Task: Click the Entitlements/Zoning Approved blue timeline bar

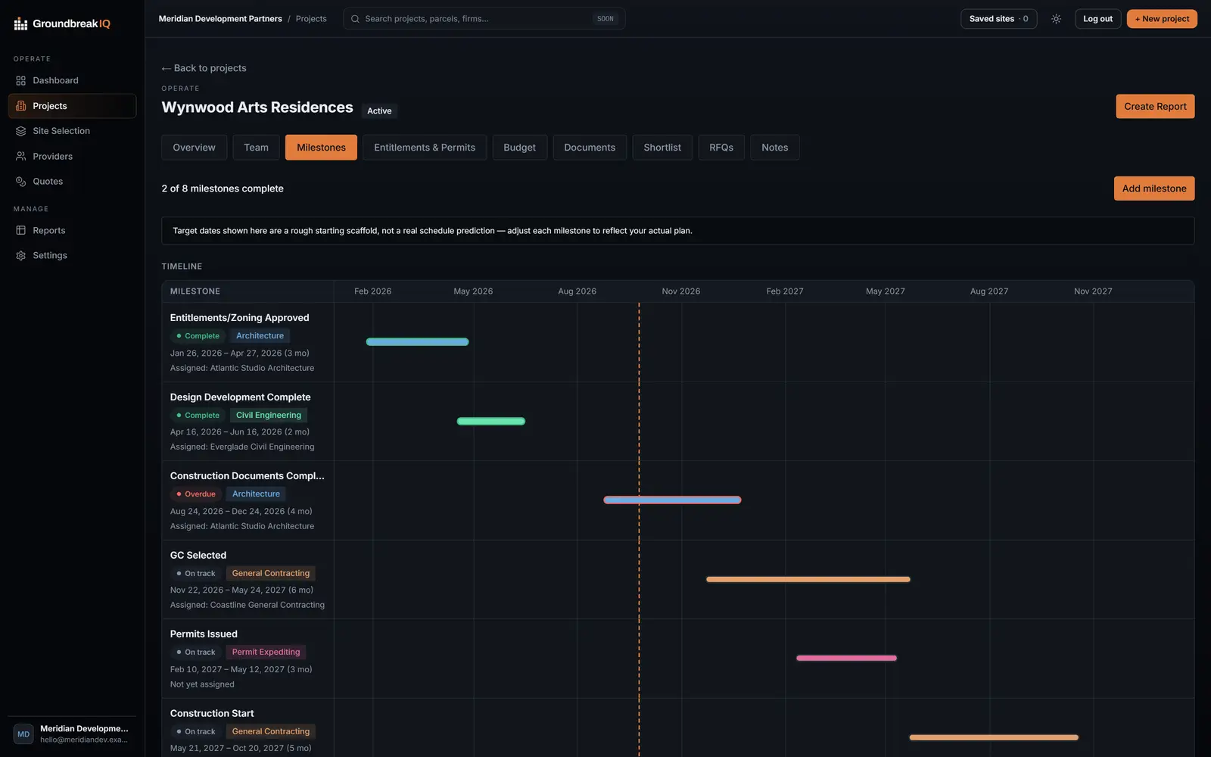Action: 417,342
